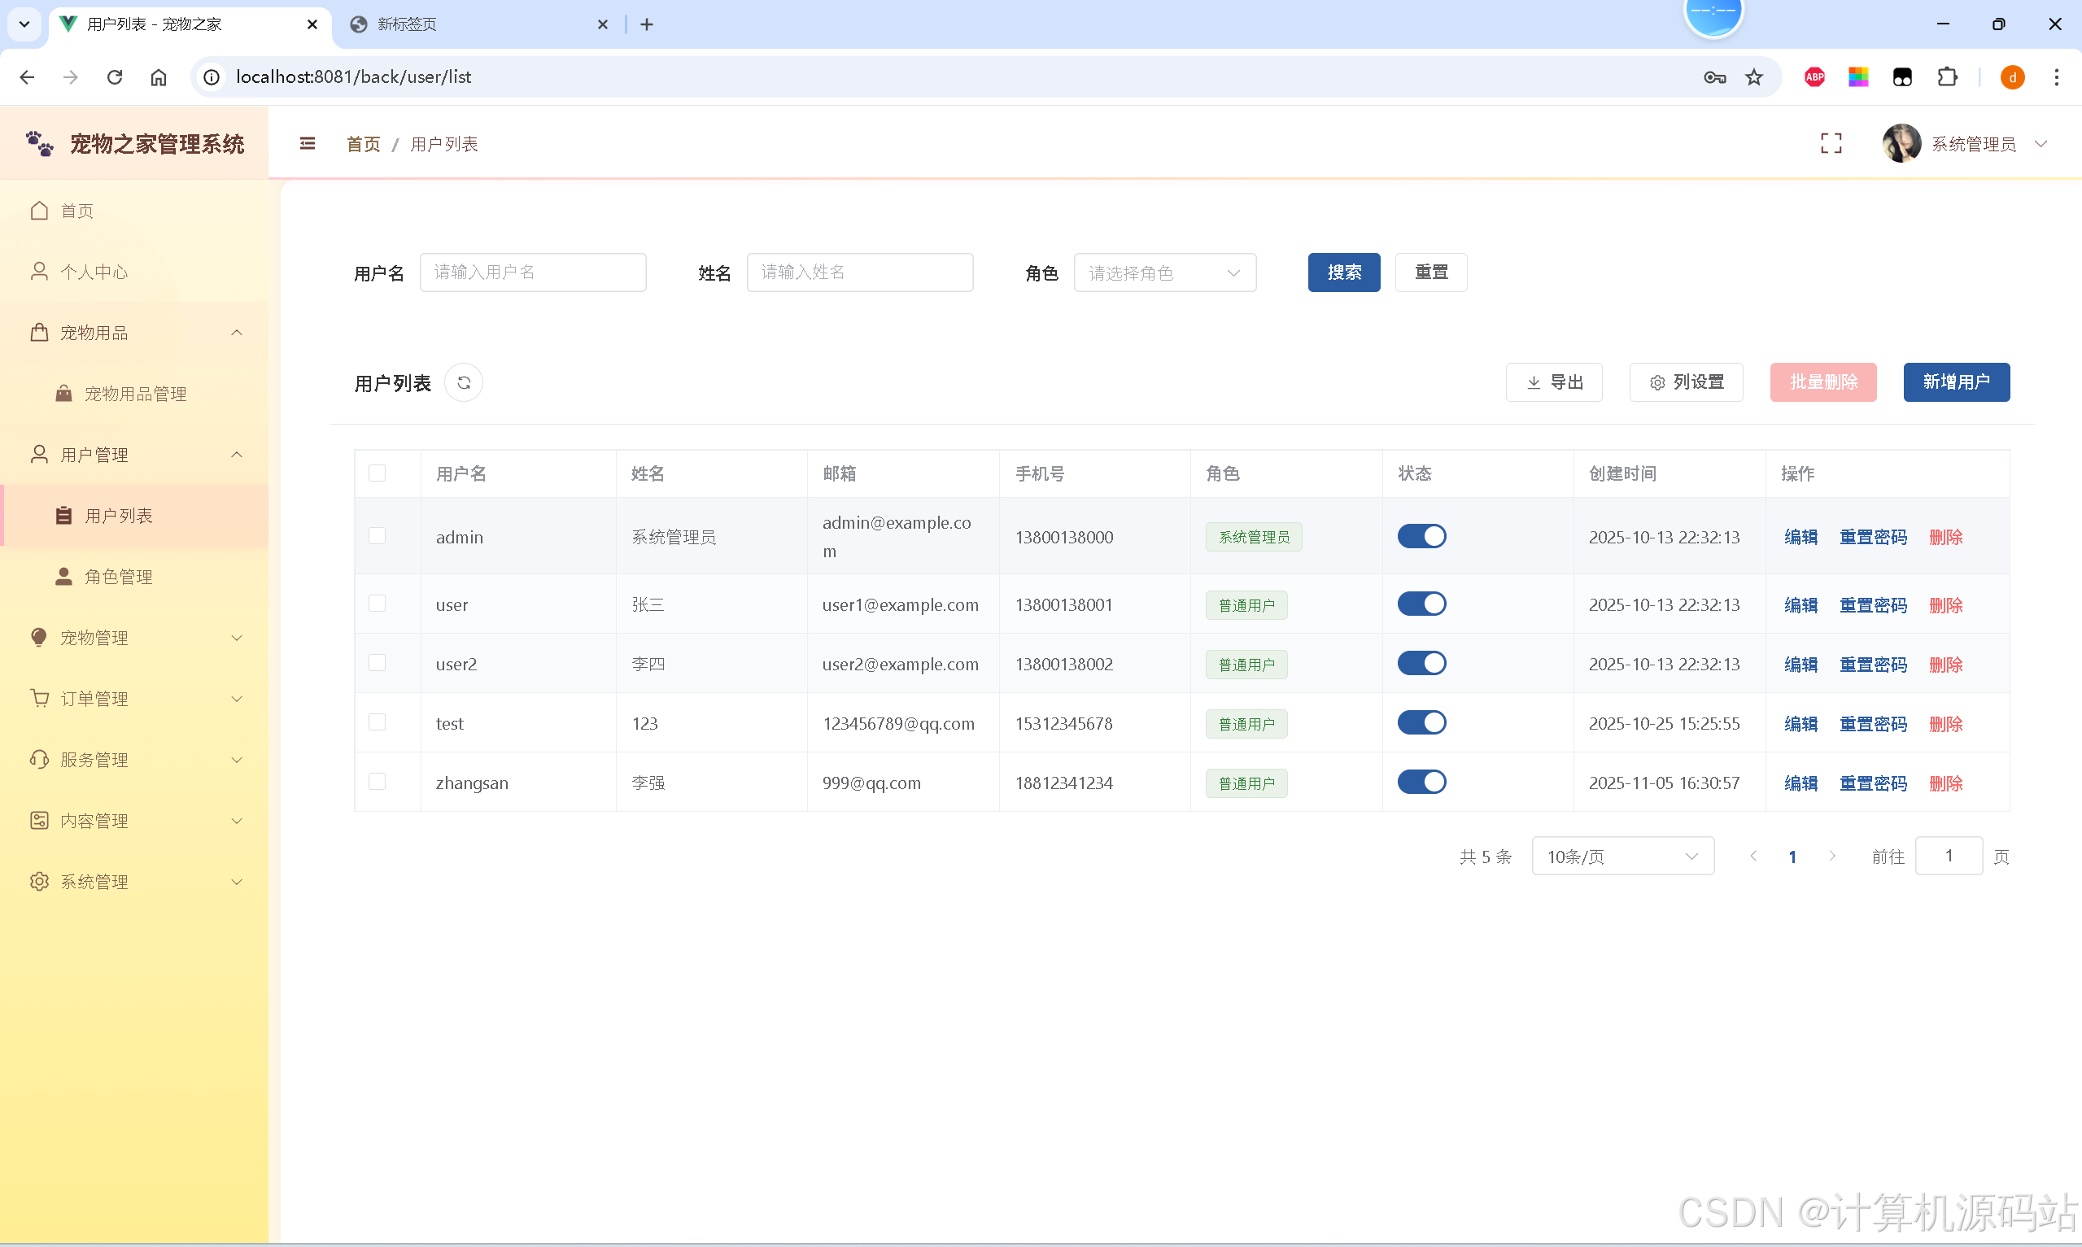Open the ABP extension icon
2082x1247 pixels.
1814,77
